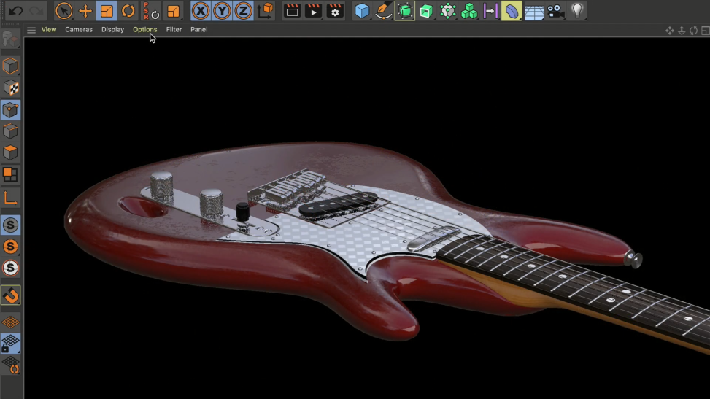
Task: Enable Viewport Solo Single
Action: 10,247
